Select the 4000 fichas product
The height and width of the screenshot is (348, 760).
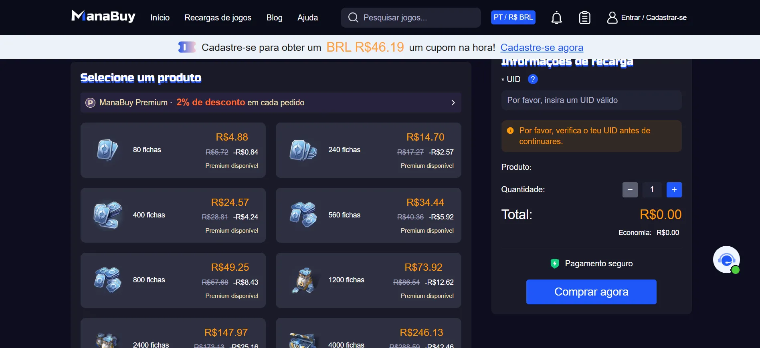(368, 333)
